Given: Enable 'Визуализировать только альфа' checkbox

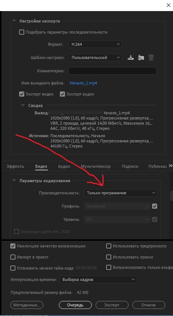Looking at the screenshot, I should [109, 267].
